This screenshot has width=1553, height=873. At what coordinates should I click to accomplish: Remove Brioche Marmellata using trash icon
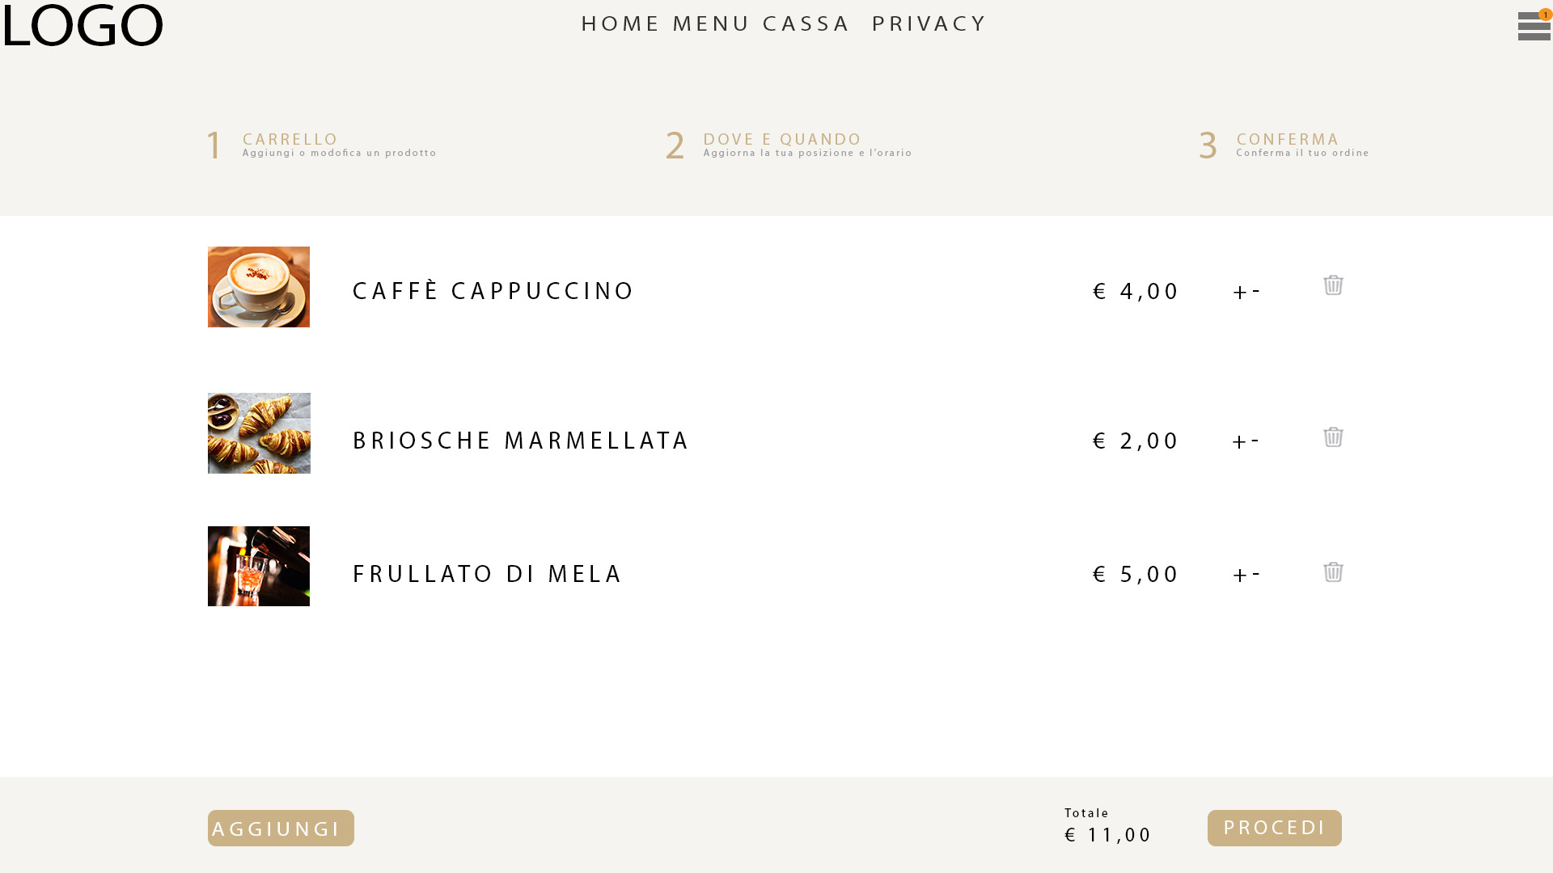click(x=1333, y=436)
